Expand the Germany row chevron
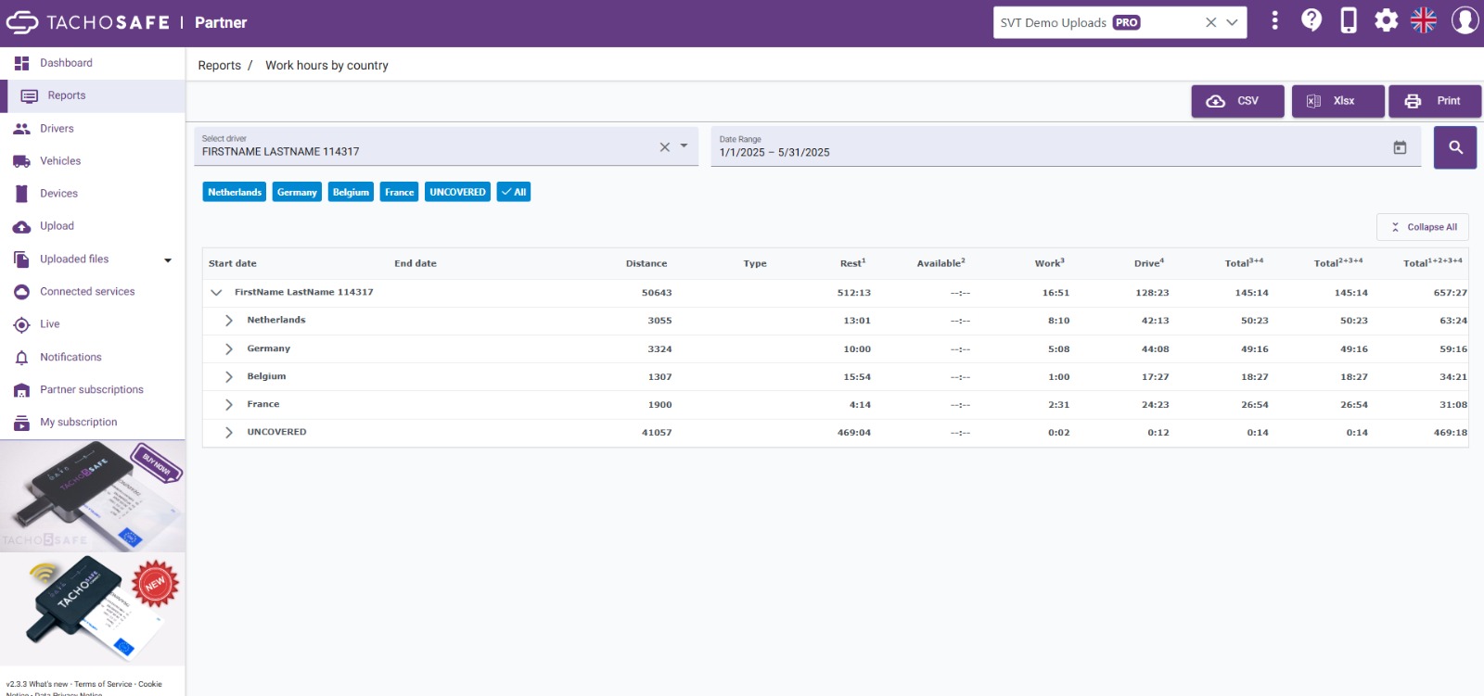The width and height of the screenshot is (1484, 696). point(229,349)
